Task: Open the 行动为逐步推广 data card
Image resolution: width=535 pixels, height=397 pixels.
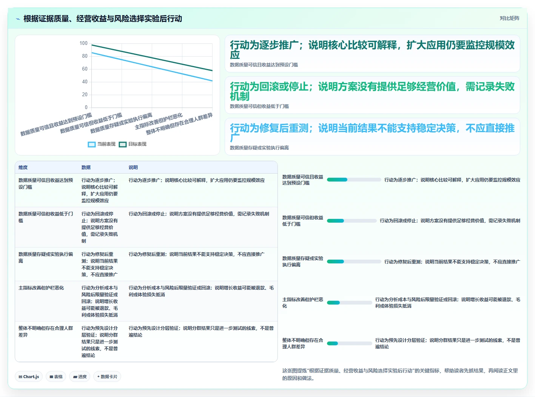Action: (x=372, y=54)
